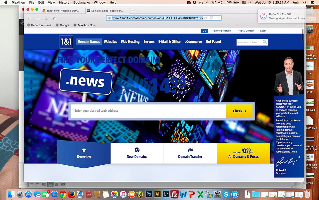The width and height of the screenshot is (319, 200).
Task: Click the first carousel dot indicator
Action: pos(31,82)
